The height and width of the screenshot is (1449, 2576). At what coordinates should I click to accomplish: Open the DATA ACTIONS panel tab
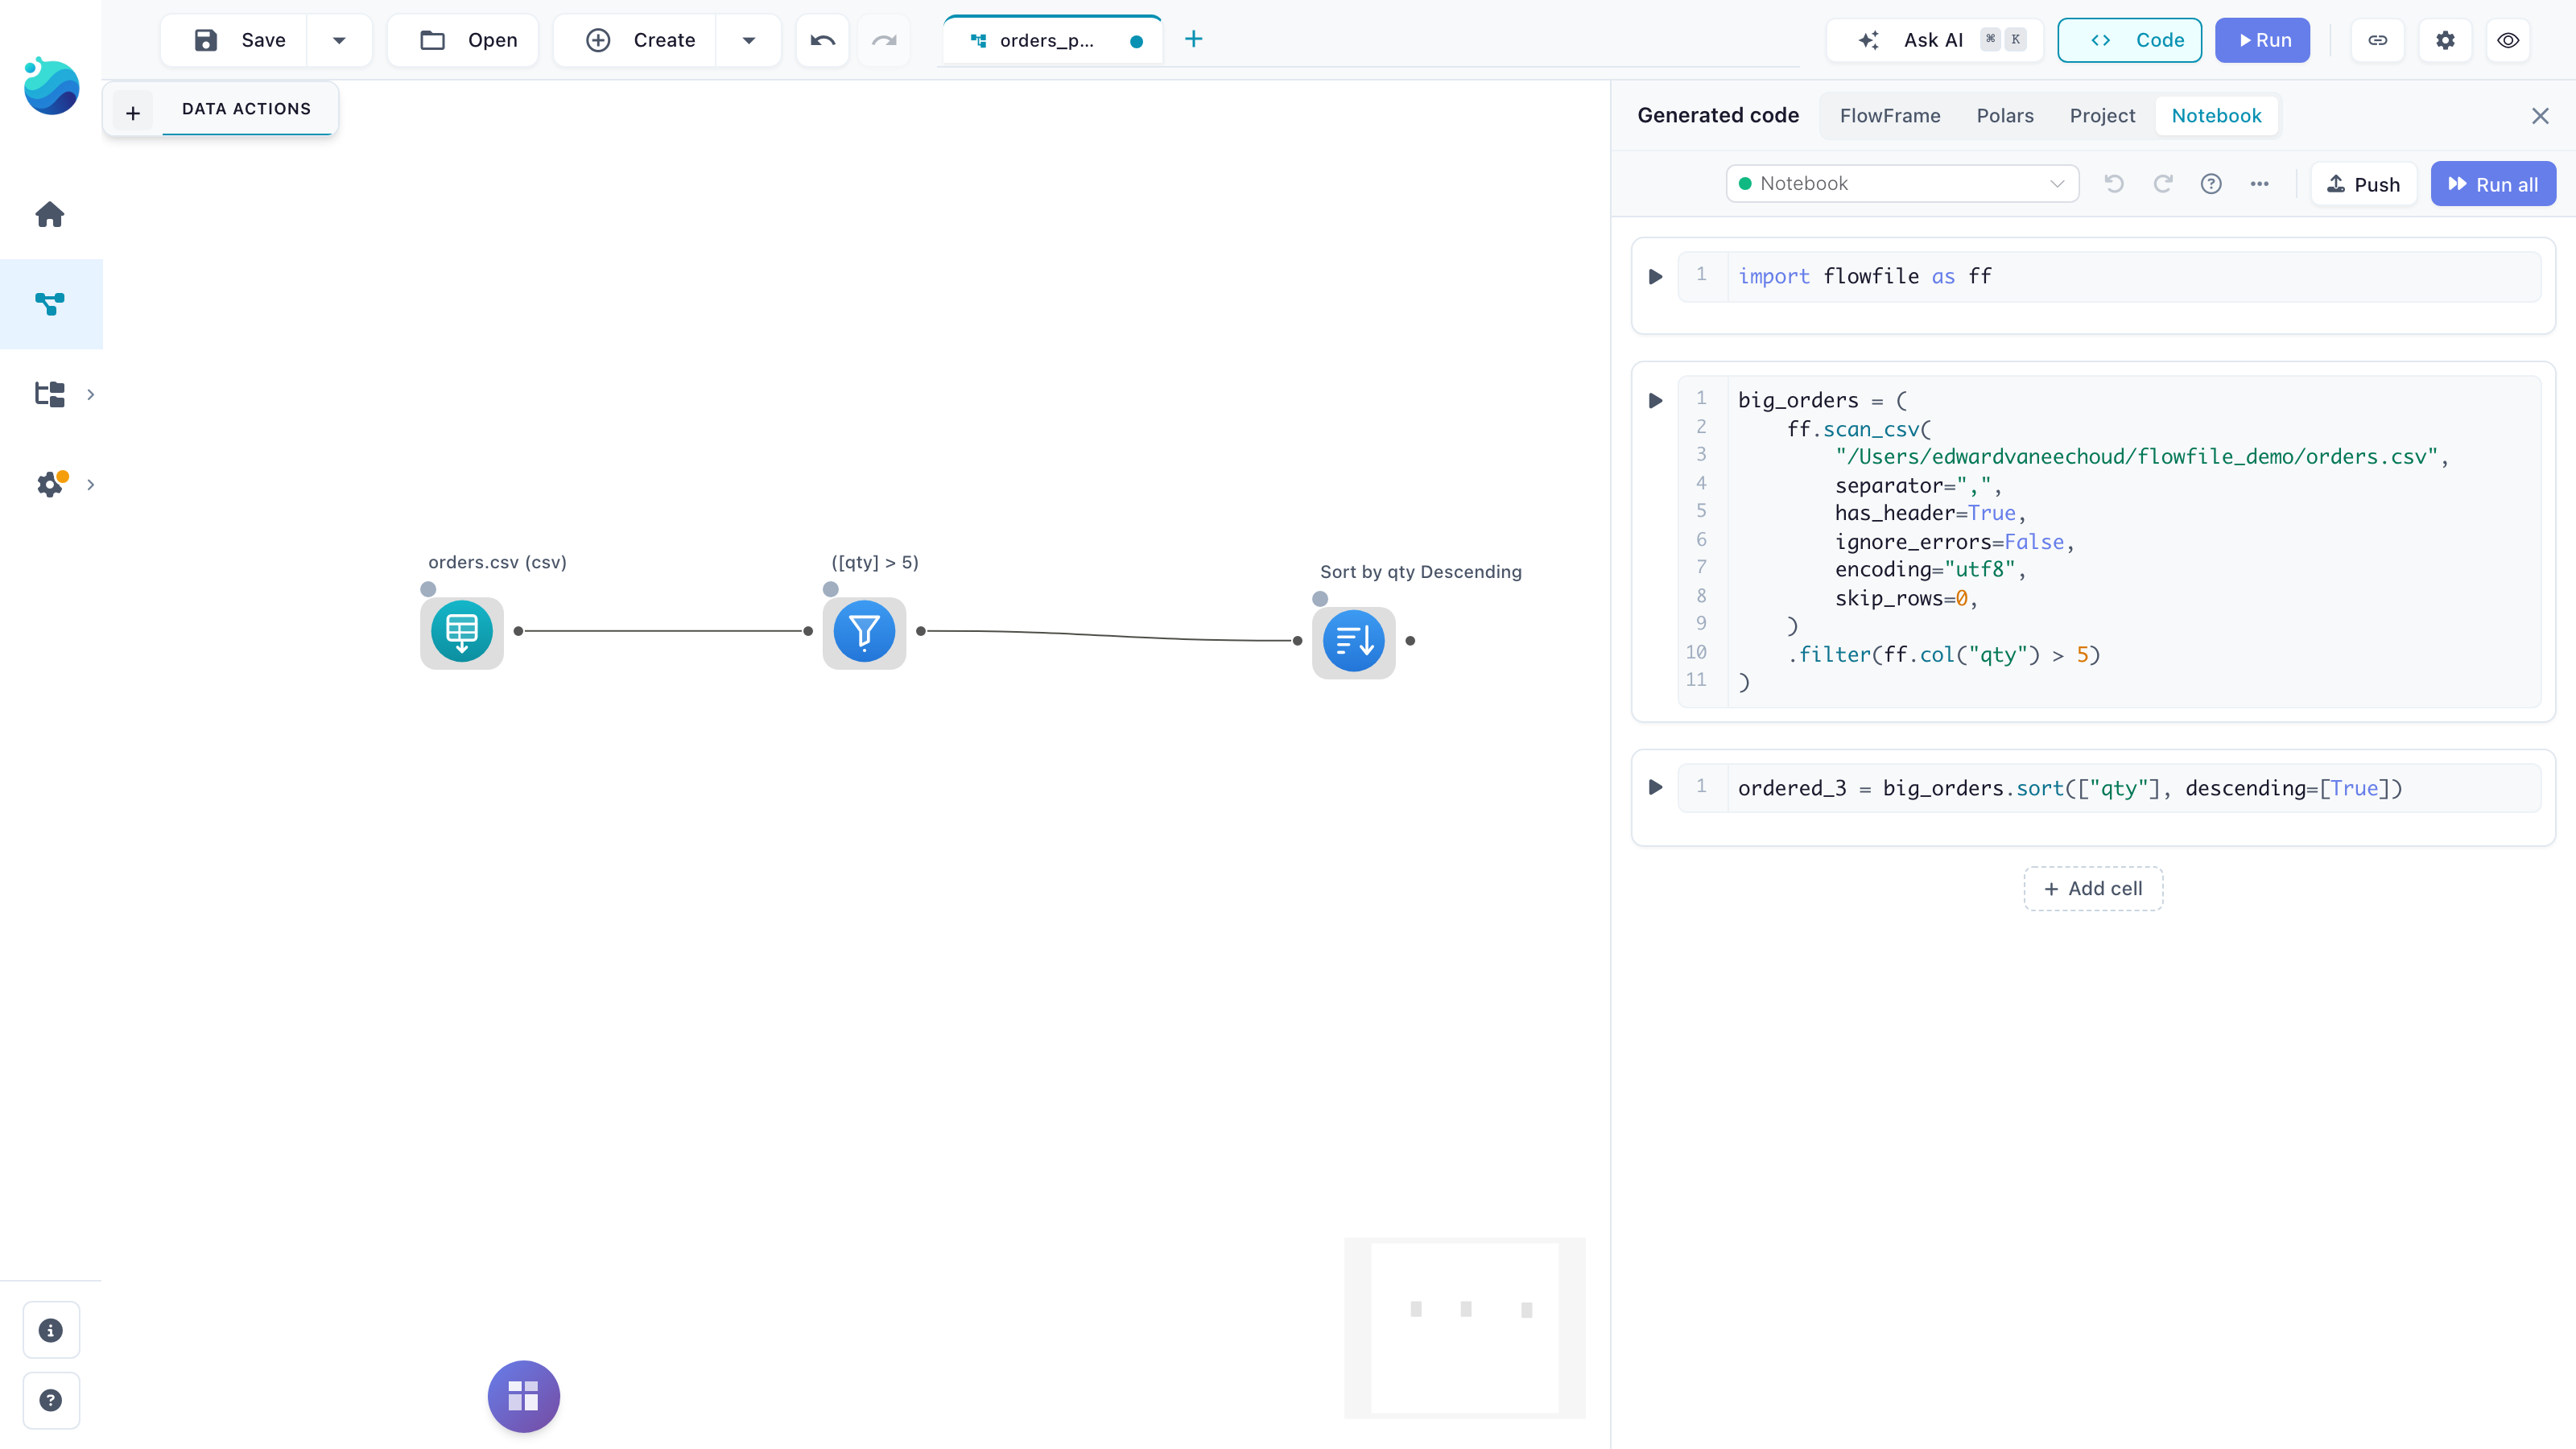246,109
